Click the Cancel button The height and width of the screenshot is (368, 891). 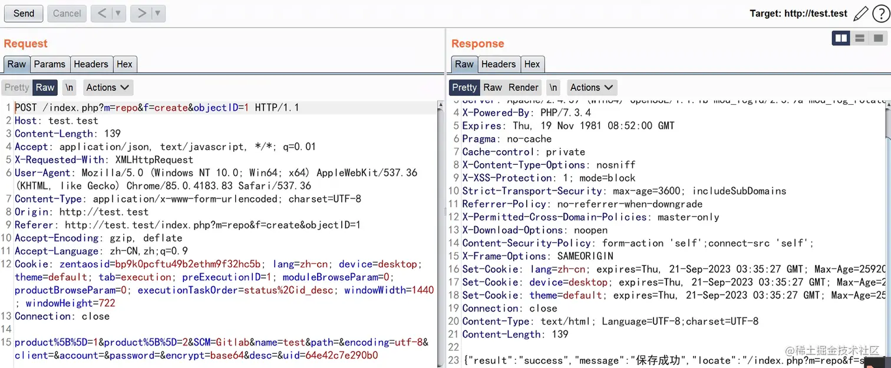pos(67,14)
